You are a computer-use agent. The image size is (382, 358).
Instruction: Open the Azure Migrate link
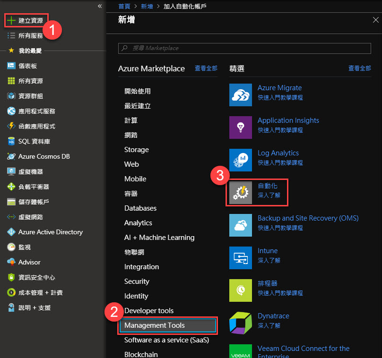(280, 88)
